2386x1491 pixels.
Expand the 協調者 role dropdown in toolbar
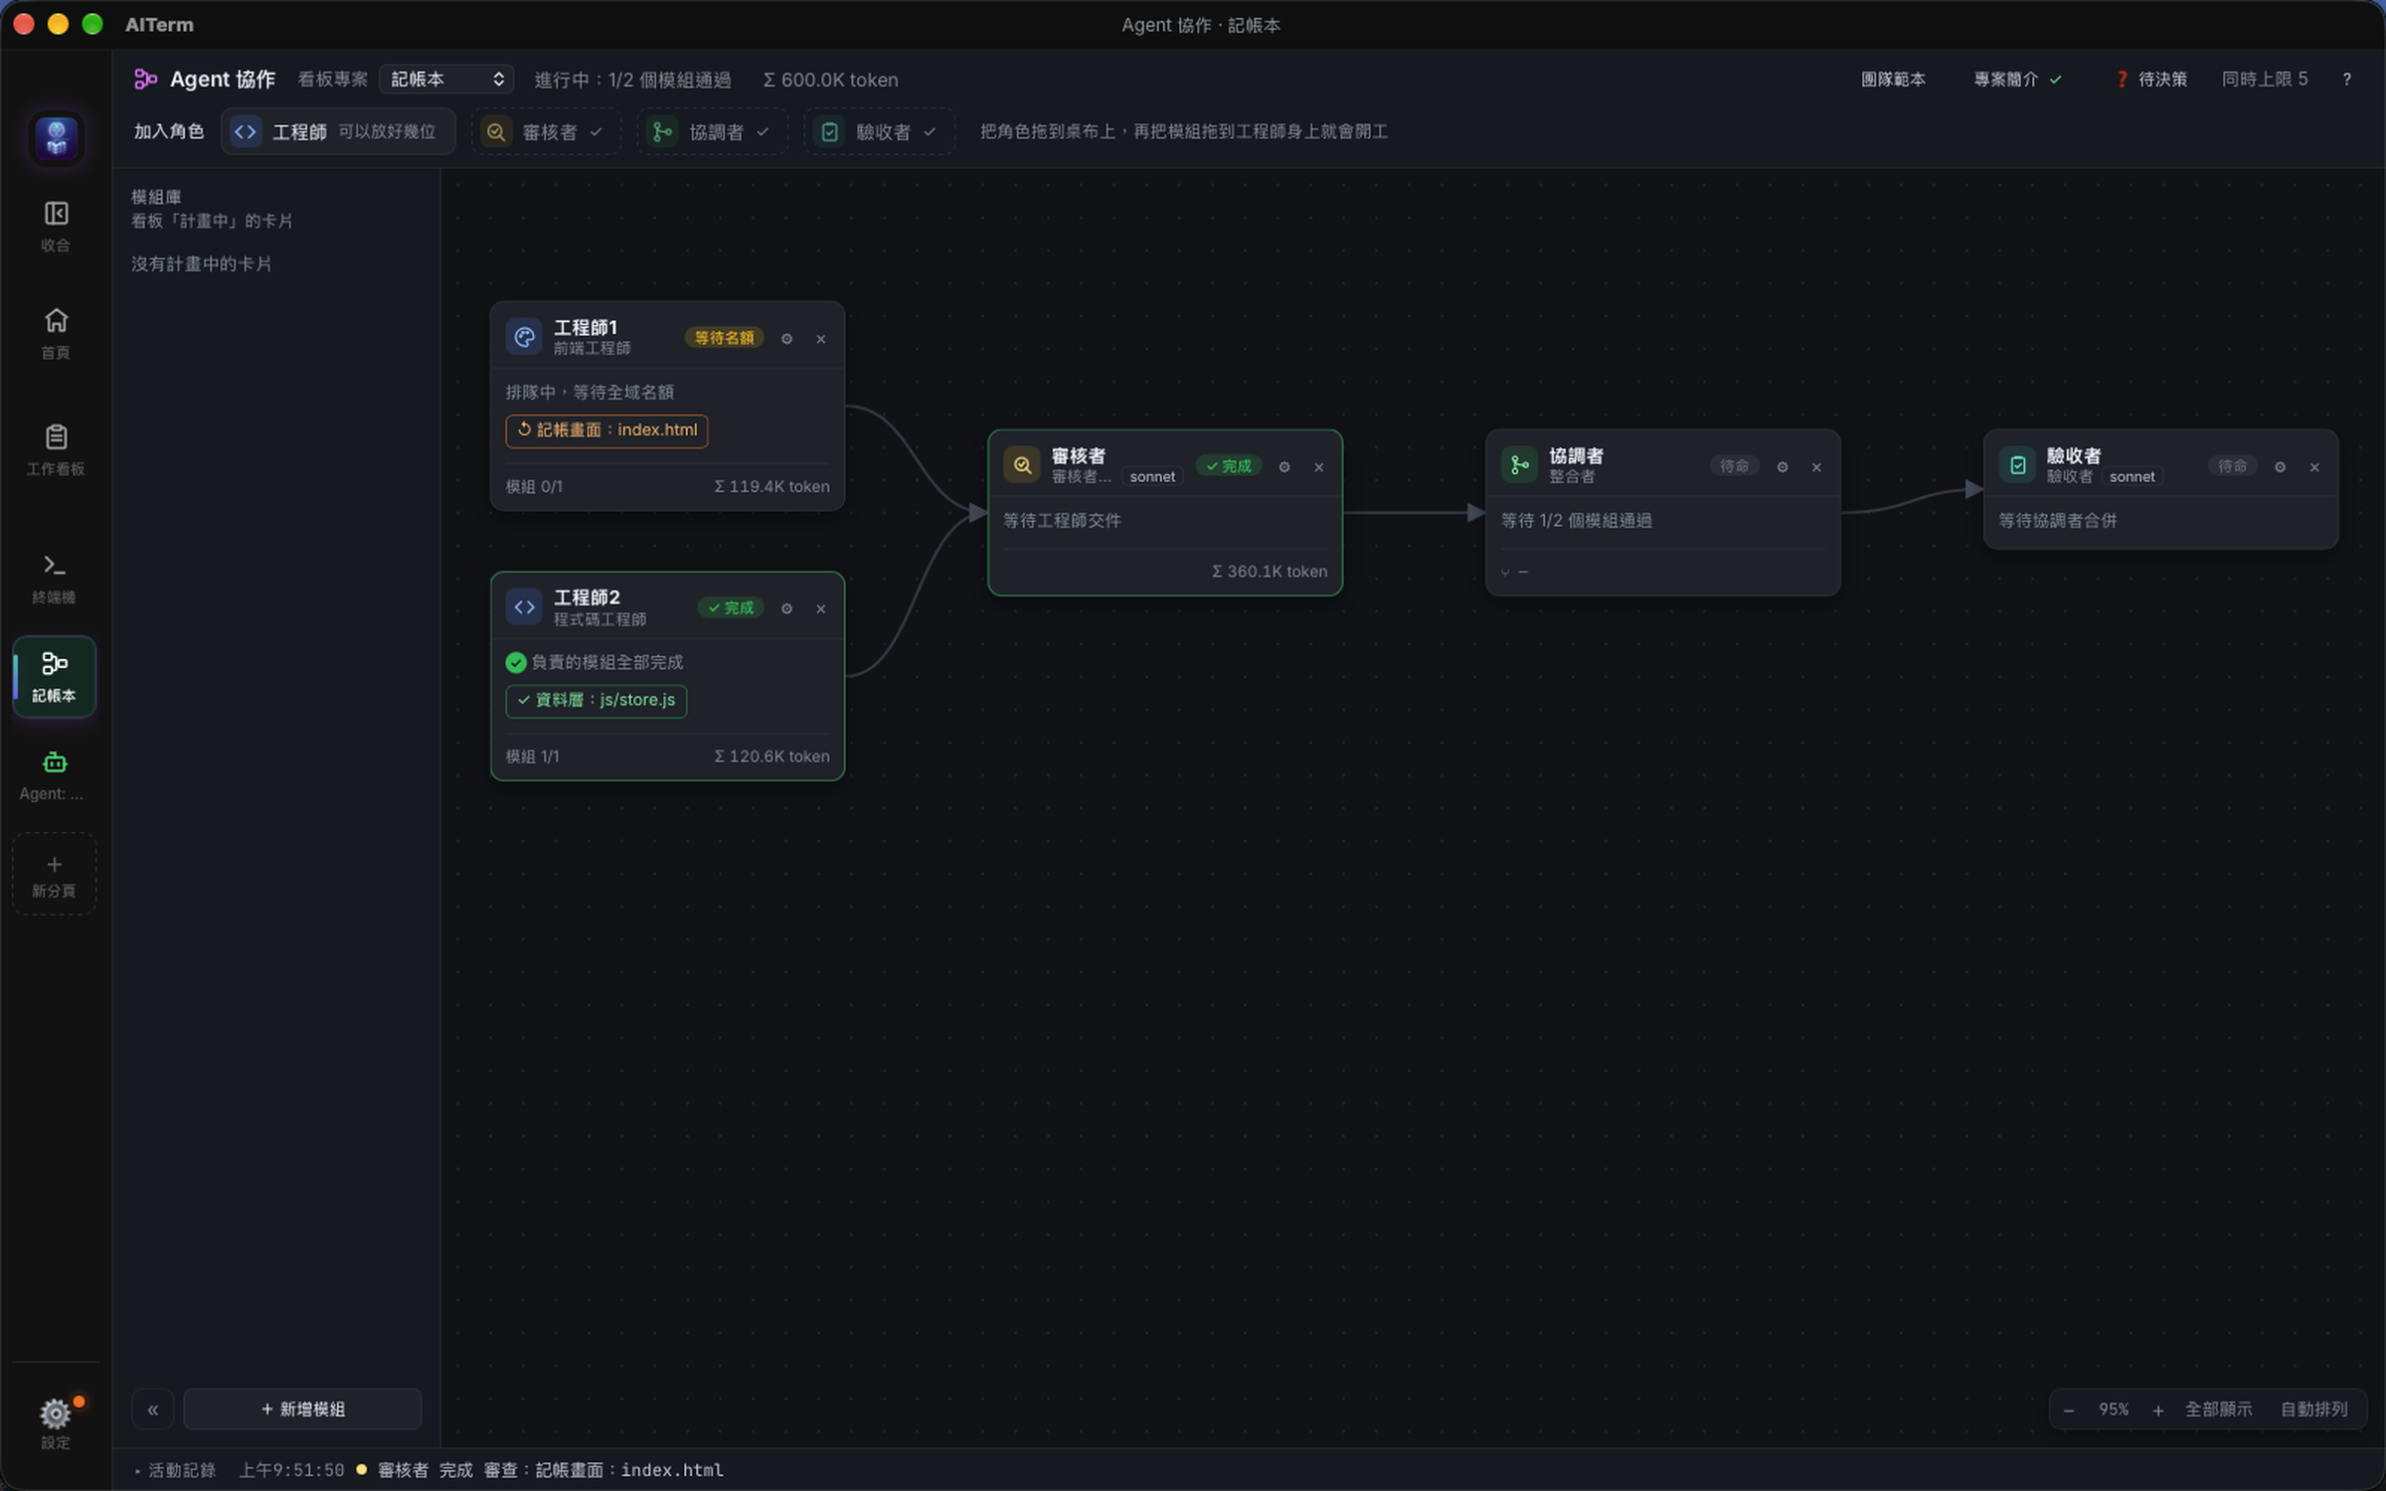[712, 132]
